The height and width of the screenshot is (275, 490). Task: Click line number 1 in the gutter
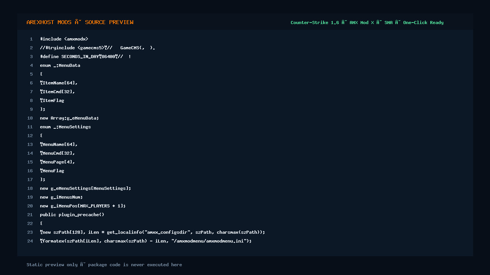tap(31, 39)
